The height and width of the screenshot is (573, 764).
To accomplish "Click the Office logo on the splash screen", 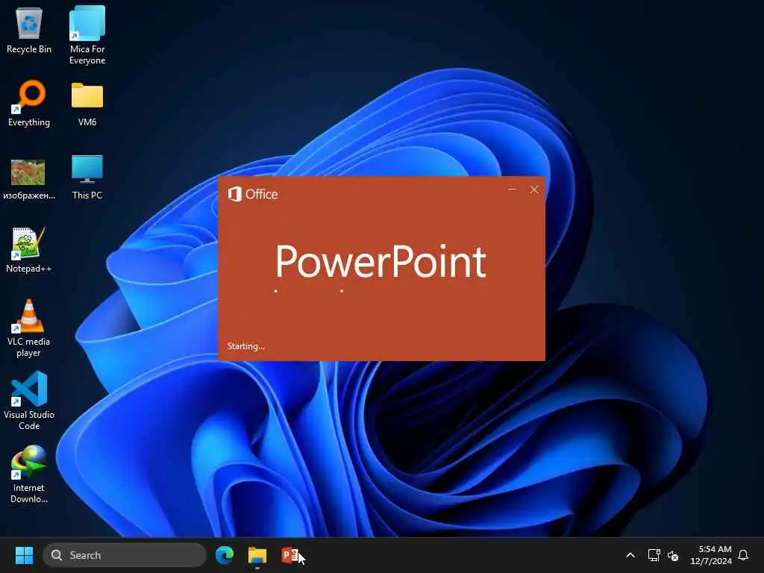I will point(253,194).
